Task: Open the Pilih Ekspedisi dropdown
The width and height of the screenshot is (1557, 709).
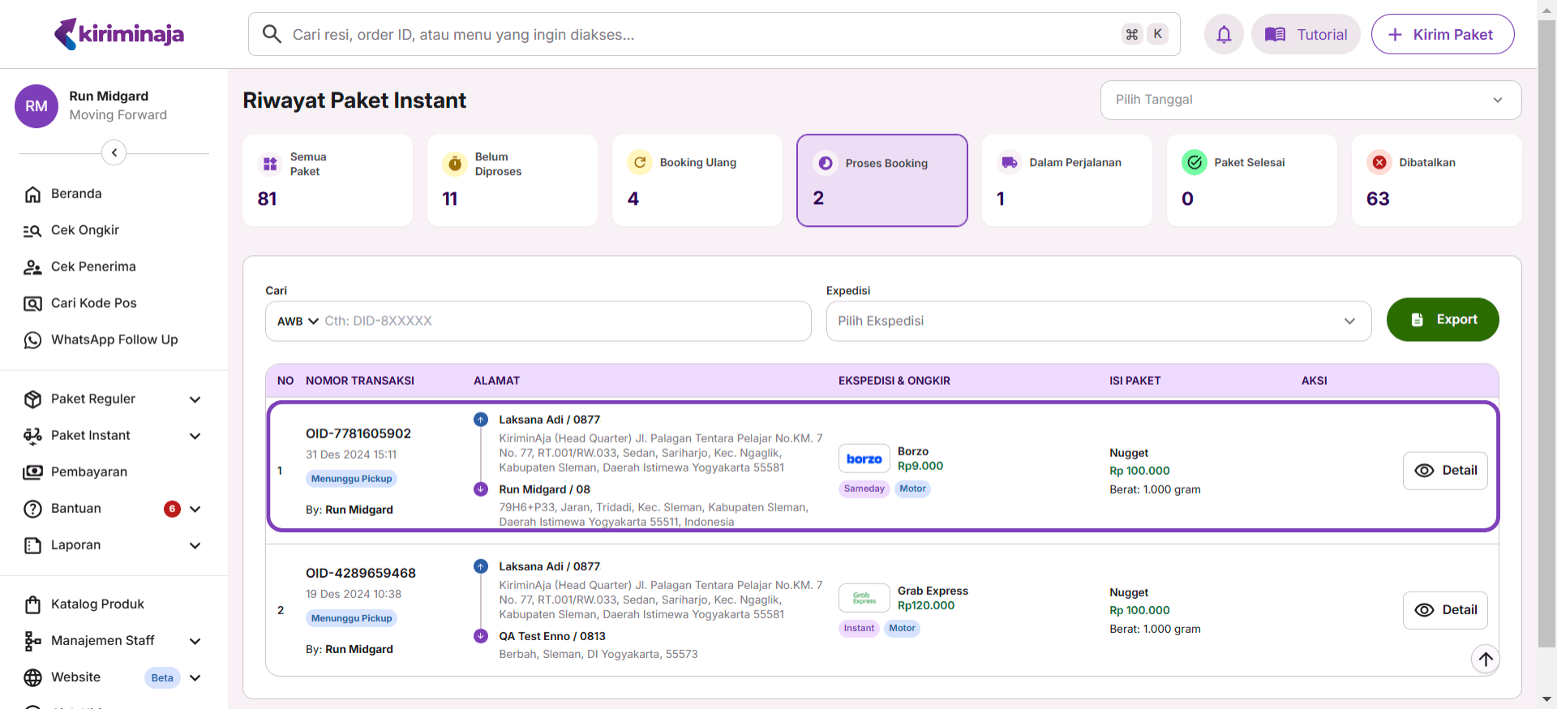Action: [x=1098, y=321]
